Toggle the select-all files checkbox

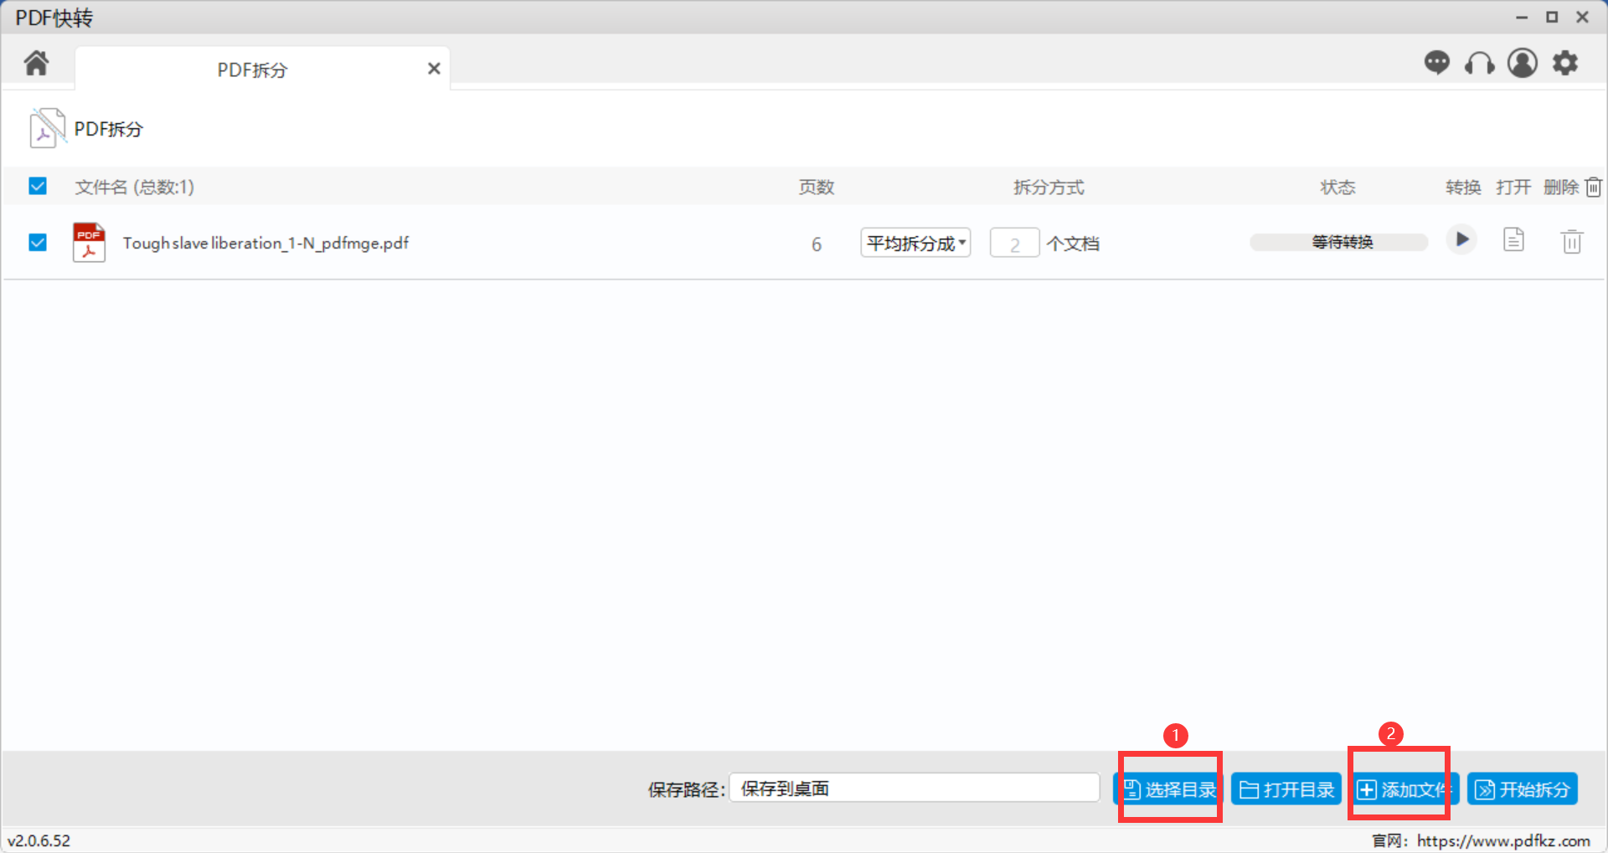click(38, 186)
